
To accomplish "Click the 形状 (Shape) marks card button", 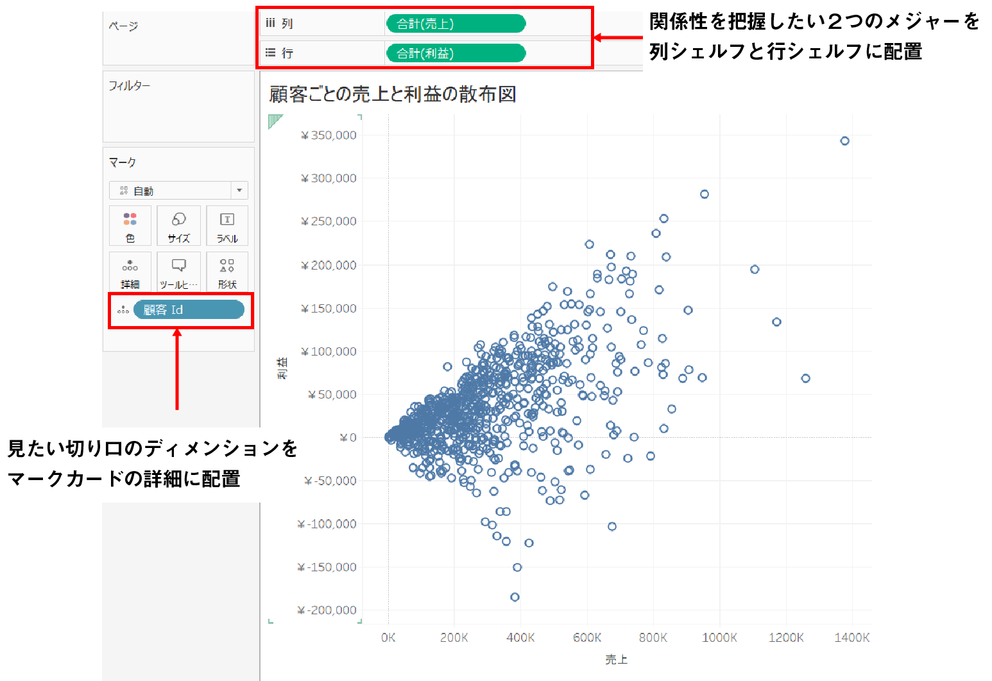I will tap(227, 272).
